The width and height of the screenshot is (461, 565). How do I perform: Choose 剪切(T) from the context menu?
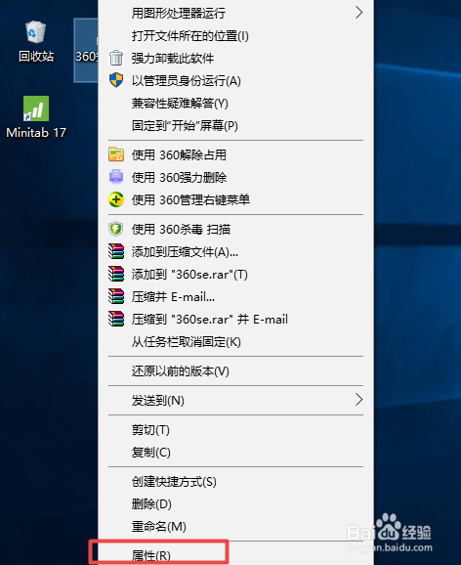pos(236,429)
